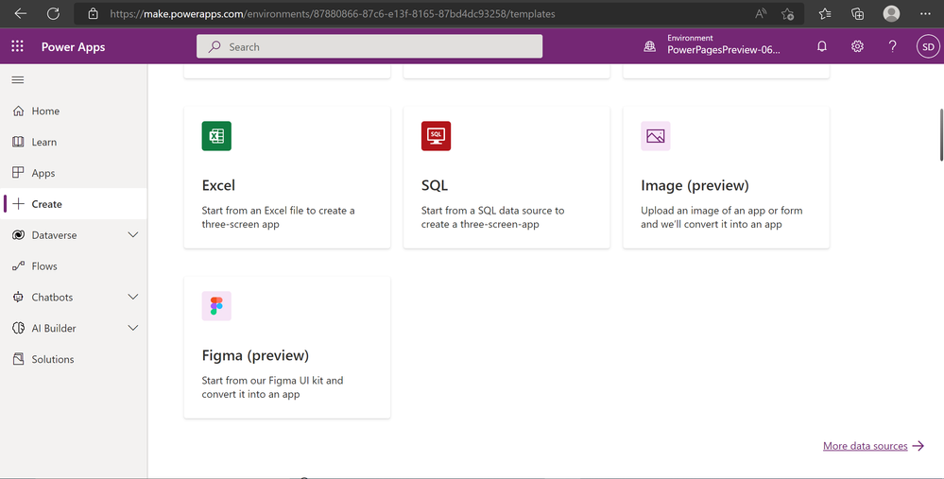Click the Excel card icon
This screenshot has width=944, height=479.
pos(216,136)
